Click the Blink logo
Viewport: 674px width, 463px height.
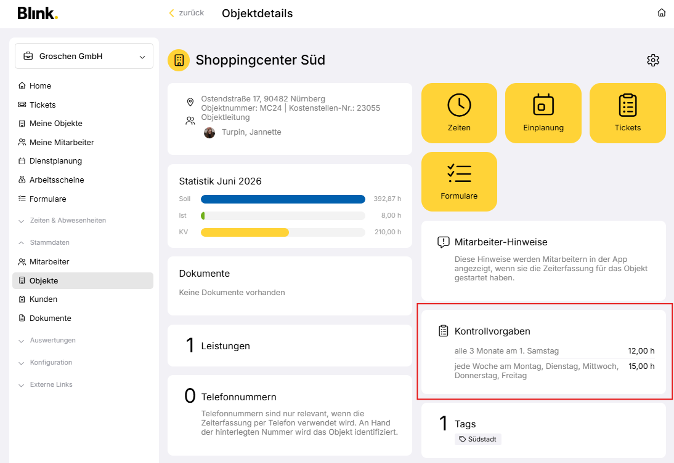coord(38,14)
